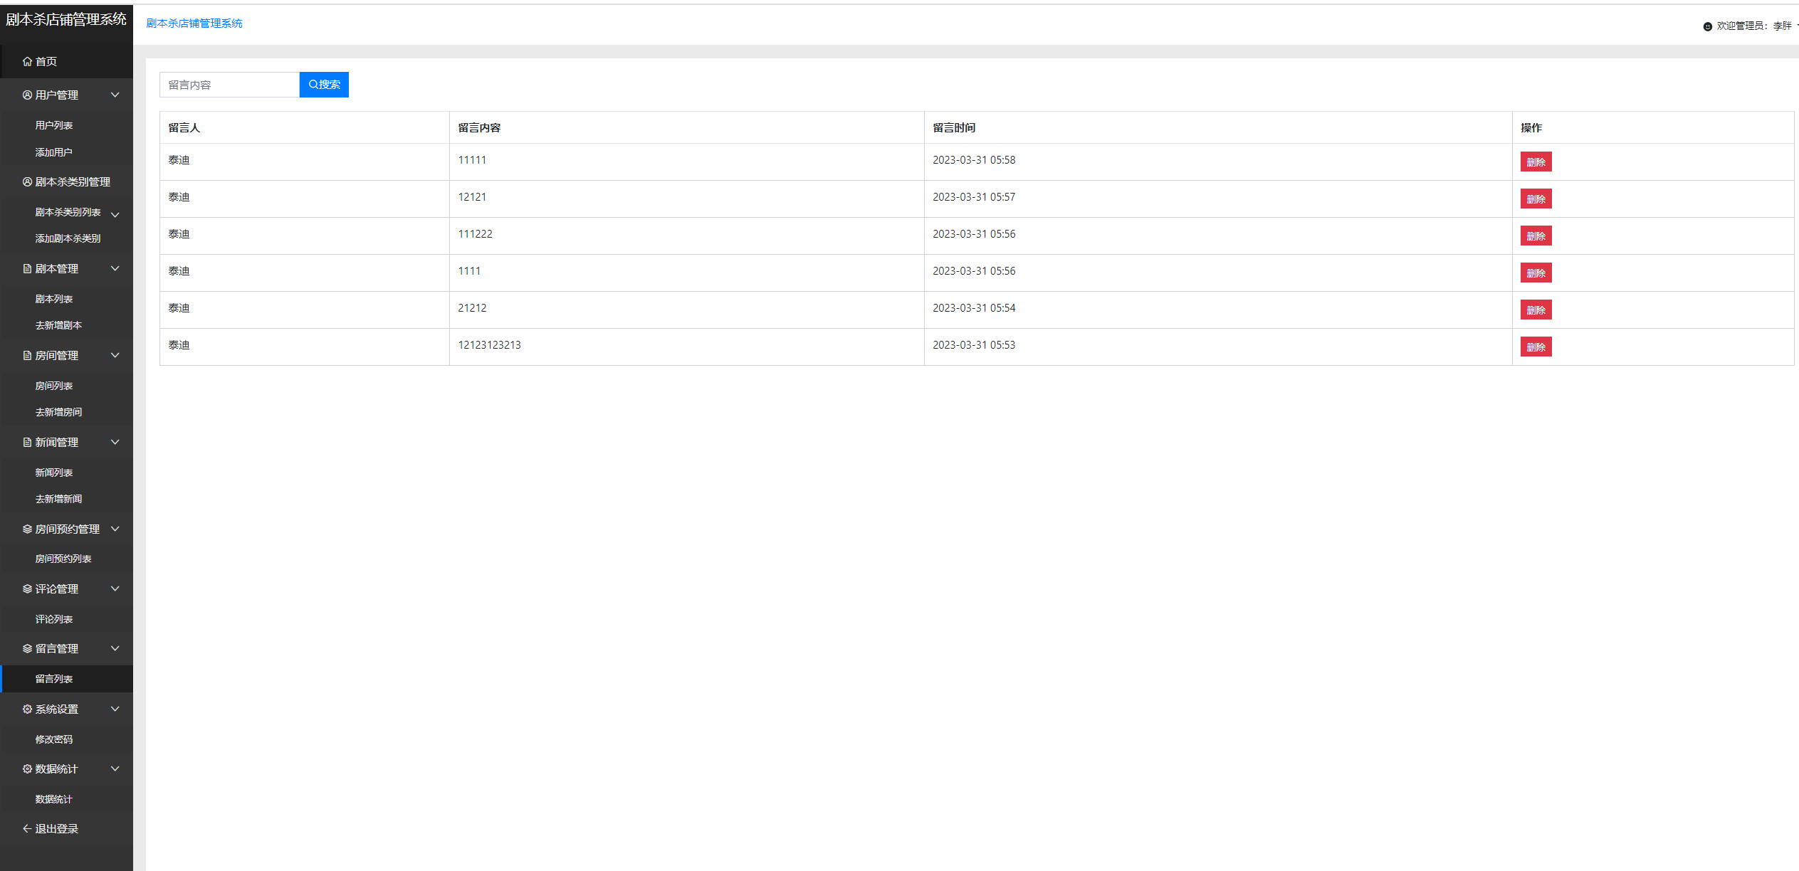This screenshot has width=1799, height=871.
Task: Click the icon beside 剧本杀类别管理
Action: (x=27, y=182)
